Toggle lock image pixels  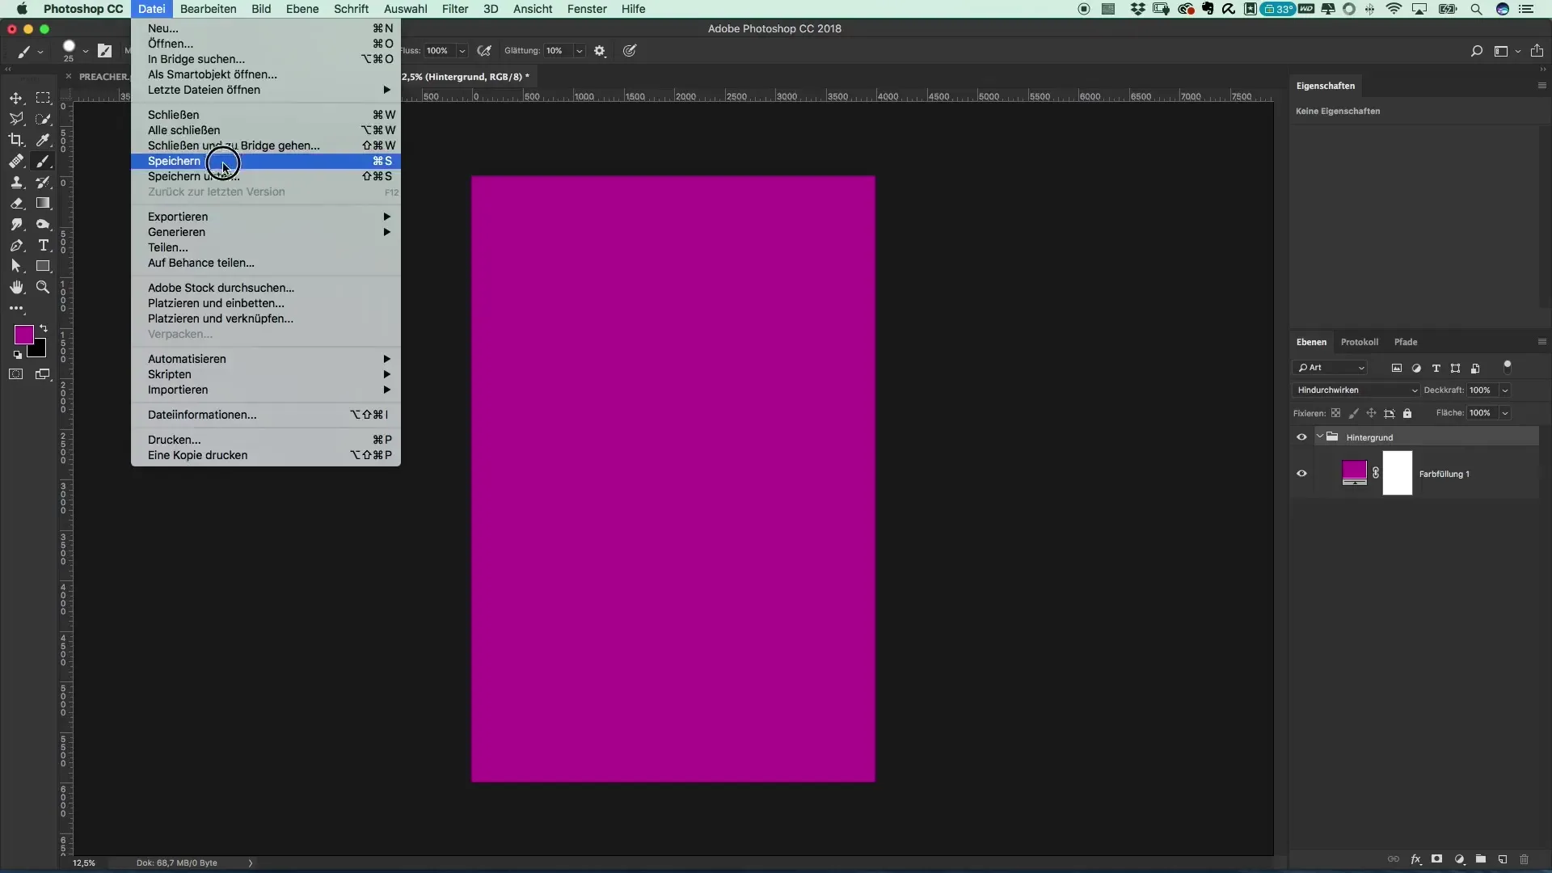1354,413
